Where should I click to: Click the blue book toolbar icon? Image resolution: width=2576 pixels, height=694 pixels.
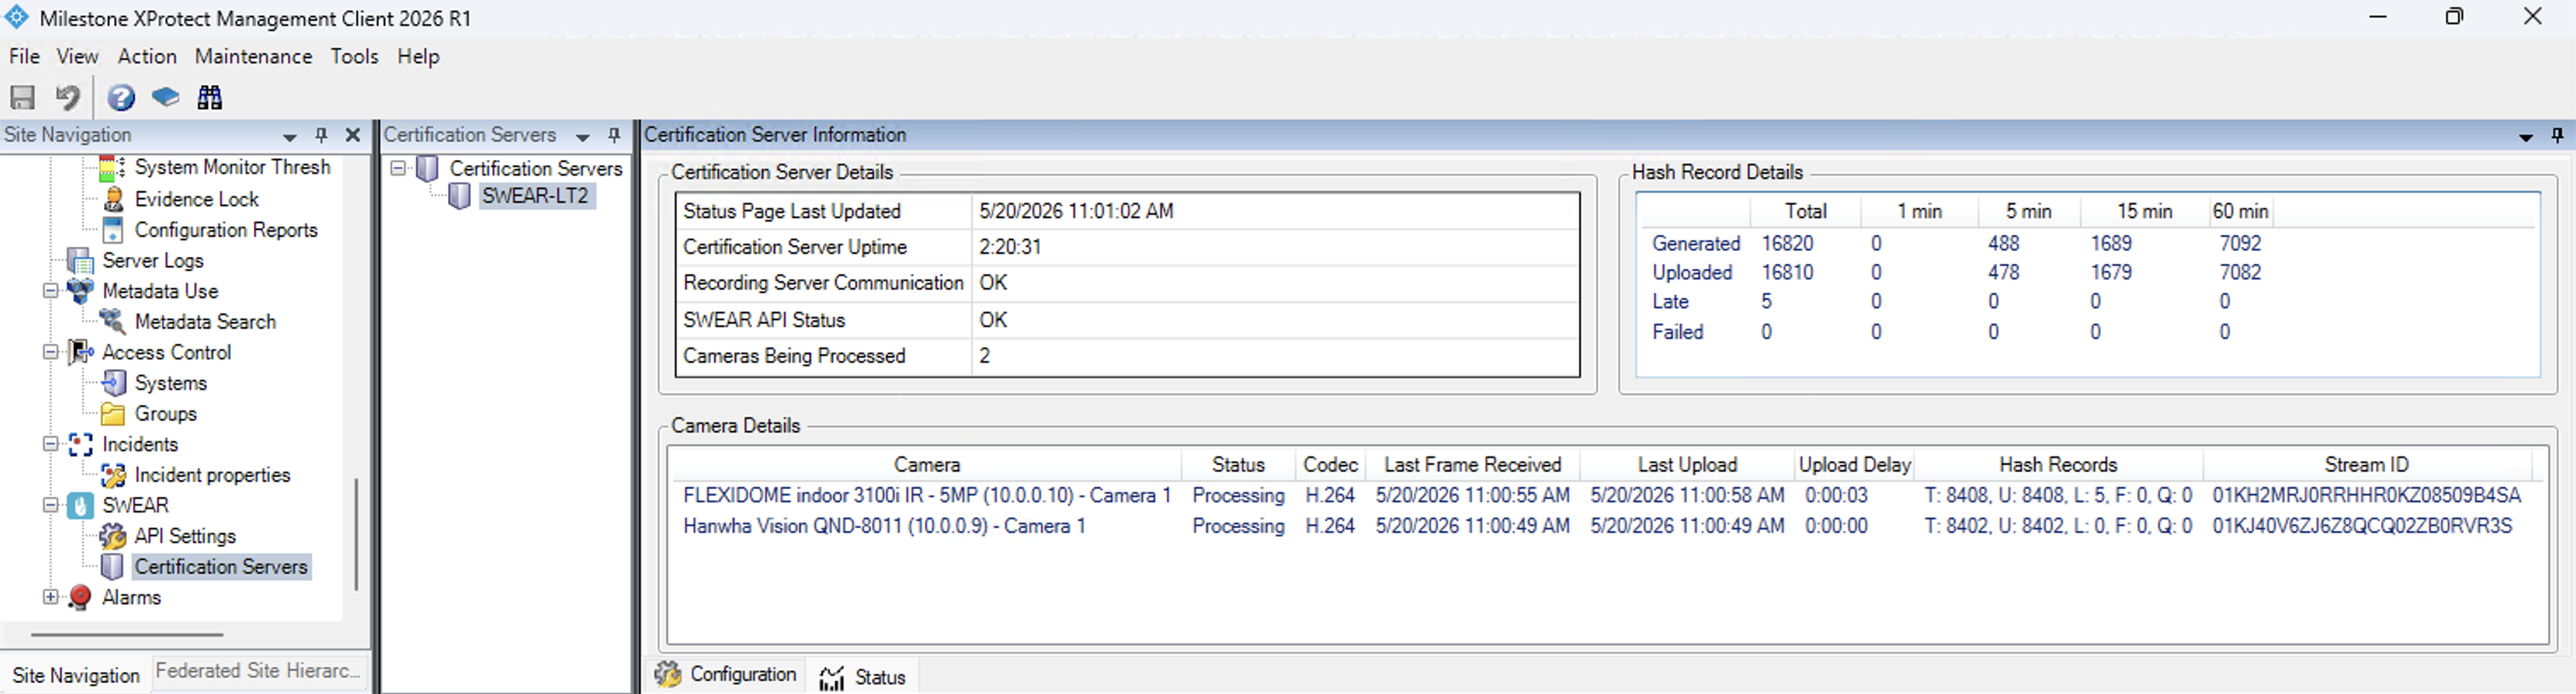pos(165,97)
